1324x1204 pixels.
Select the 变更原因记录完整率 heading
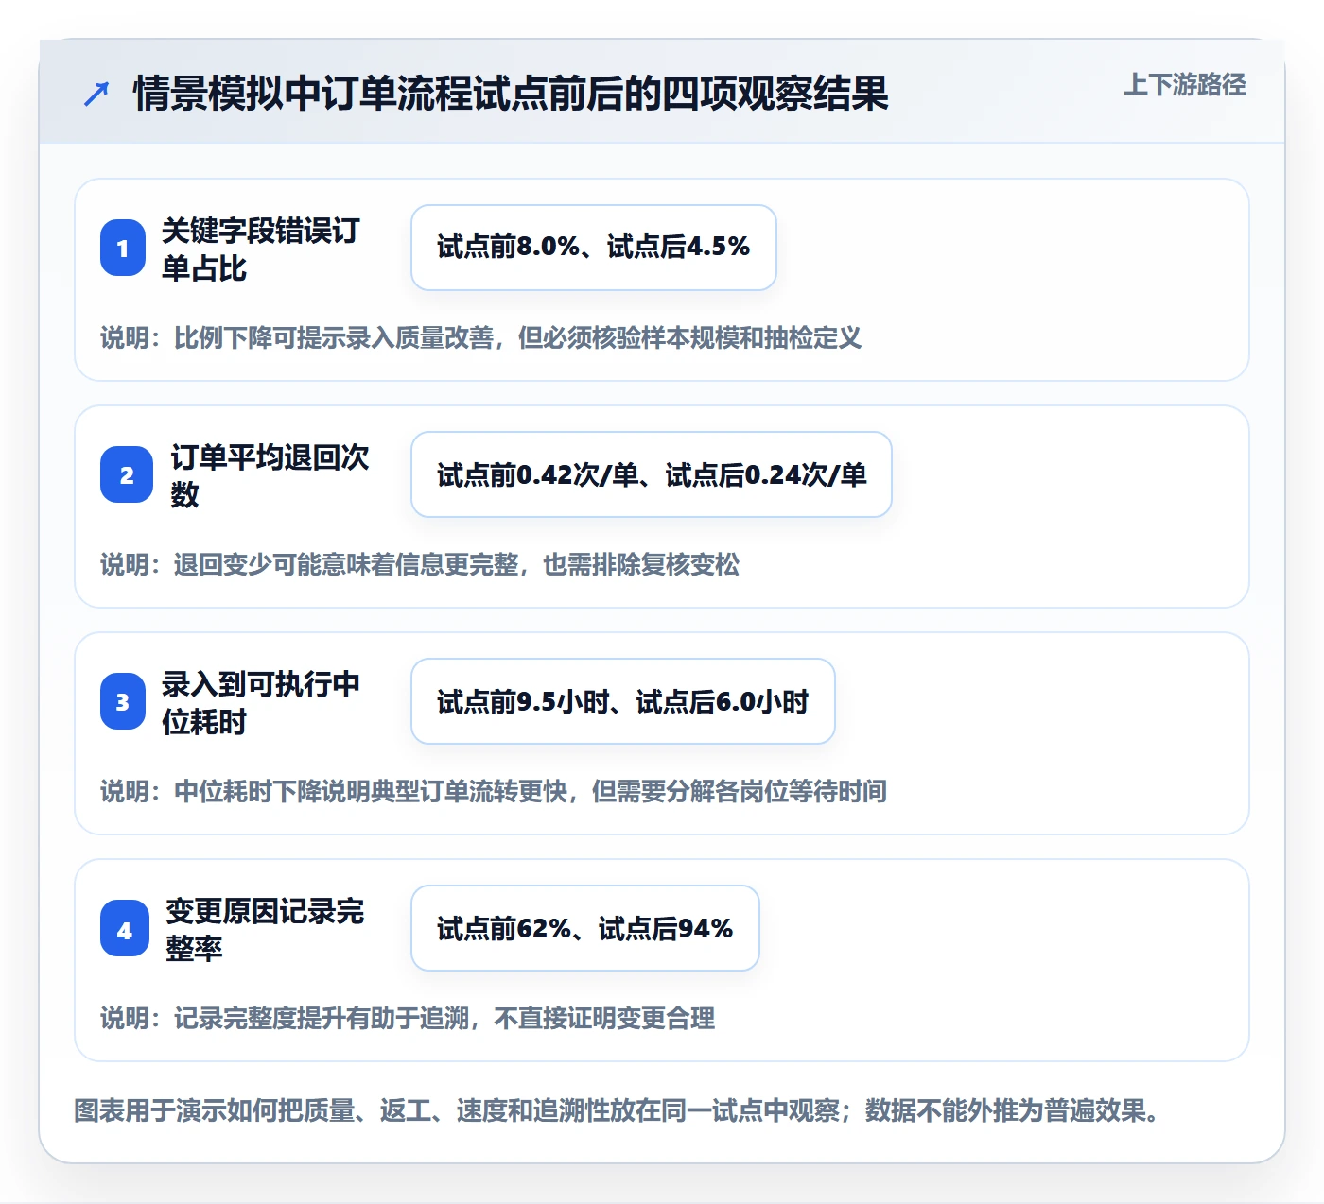[265, 929]
